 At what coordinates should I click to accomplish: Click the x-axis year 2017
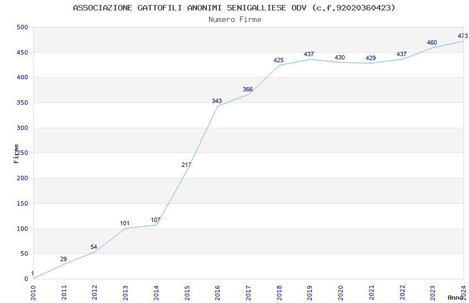click(248, 293)
